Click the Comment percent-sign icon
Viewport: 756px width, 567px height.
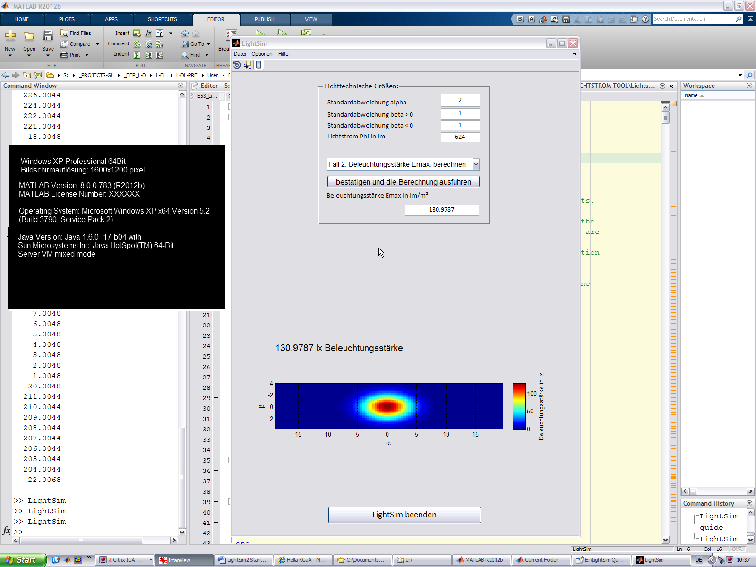point(137,44)
